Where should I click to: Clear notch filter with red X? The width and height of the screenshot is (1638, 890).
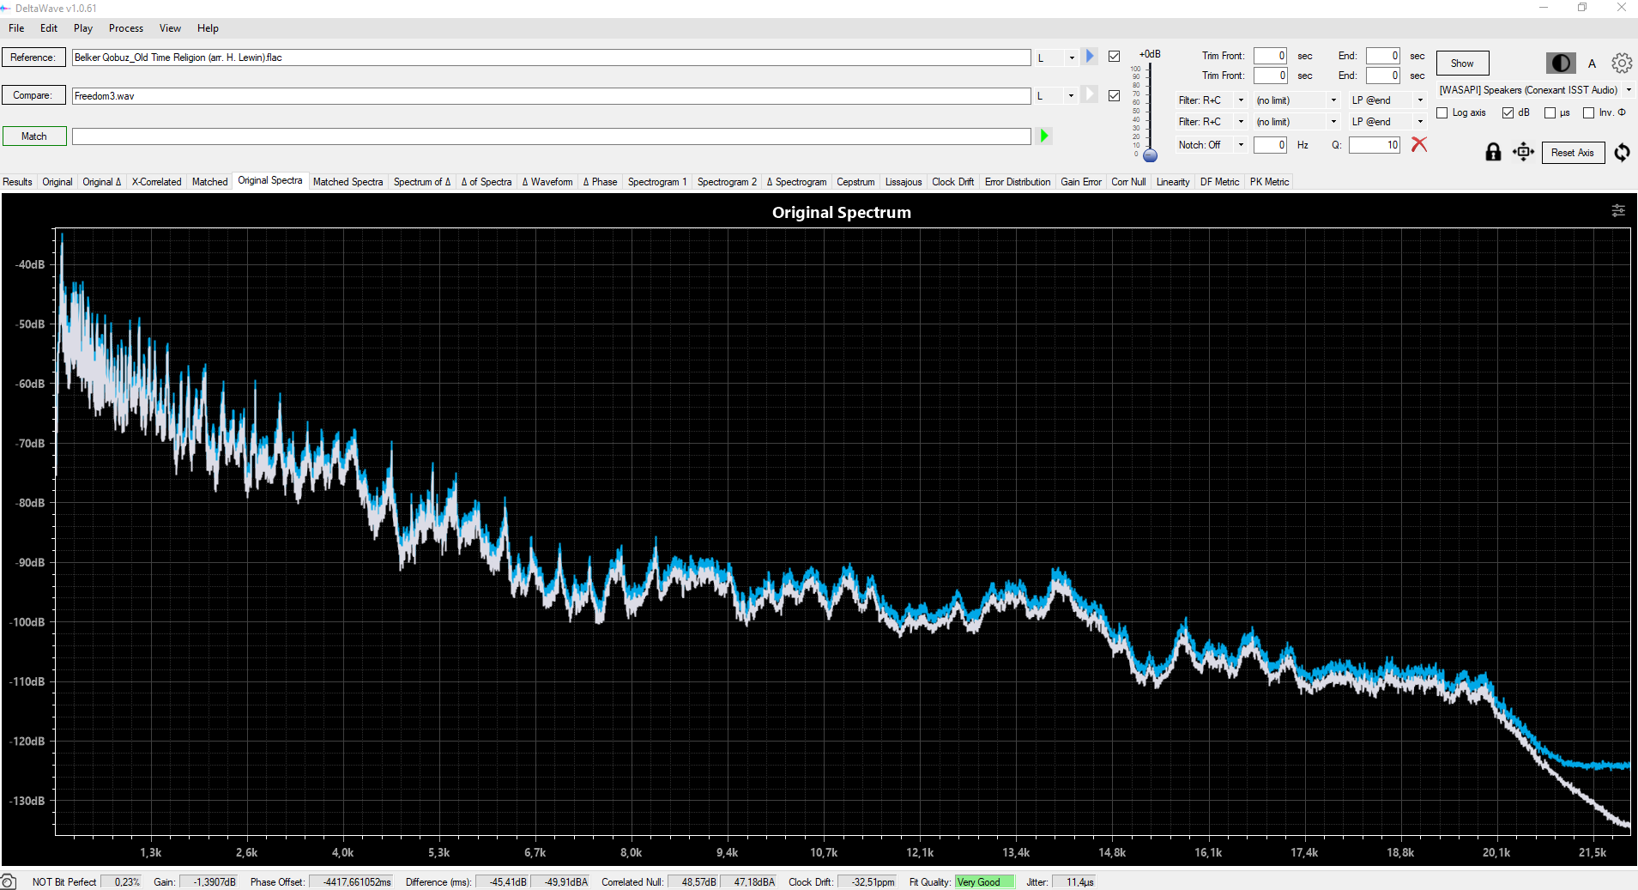tap(1419, 144)
